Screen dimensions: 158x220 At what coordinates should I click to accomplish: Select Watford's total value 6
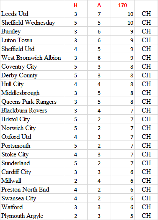(122, 207)
